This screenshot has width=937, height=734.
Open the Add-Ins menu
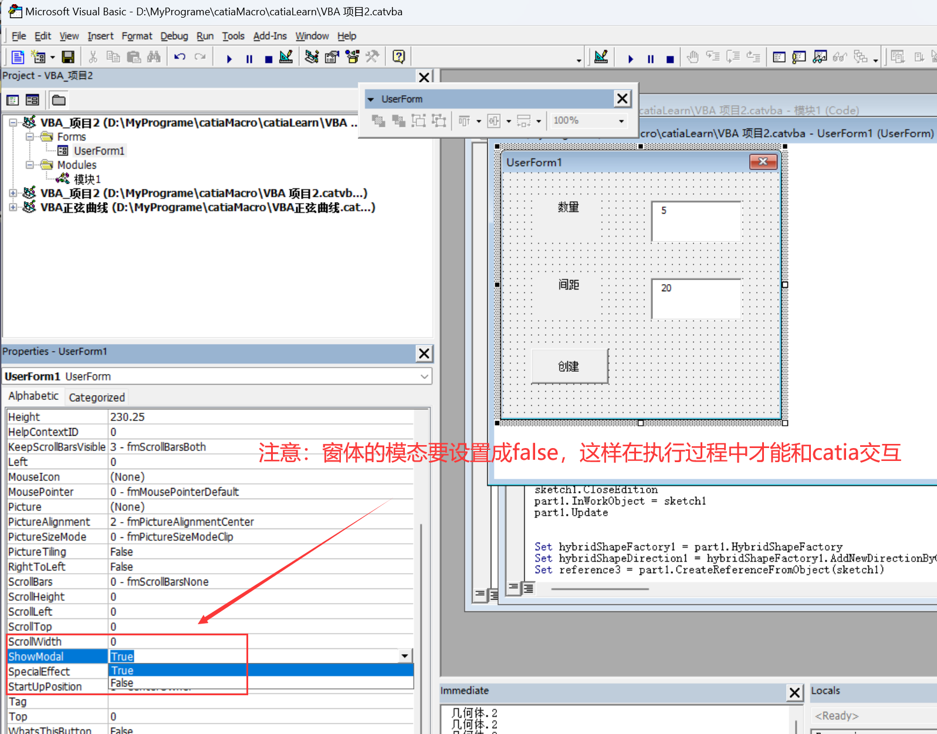270,36
